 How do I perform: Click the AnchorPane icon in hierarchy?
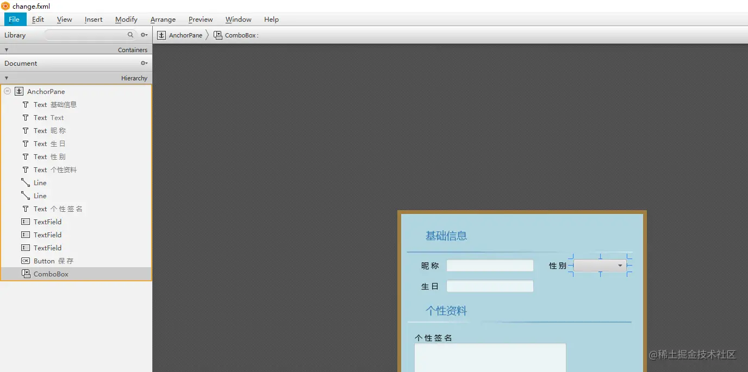(x=19, y=91)
